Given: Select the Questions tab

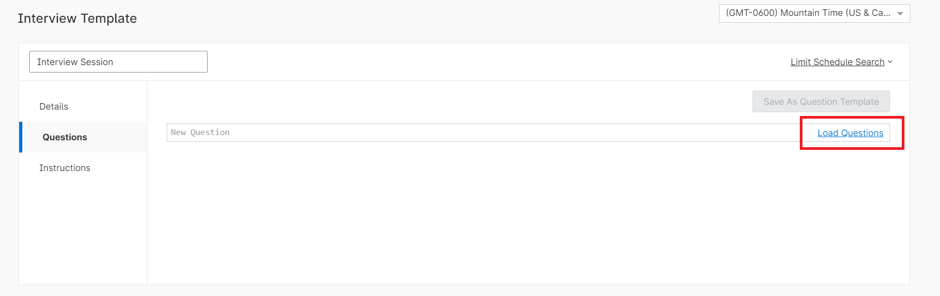Looking at the screenshot, I should (65, 137).
